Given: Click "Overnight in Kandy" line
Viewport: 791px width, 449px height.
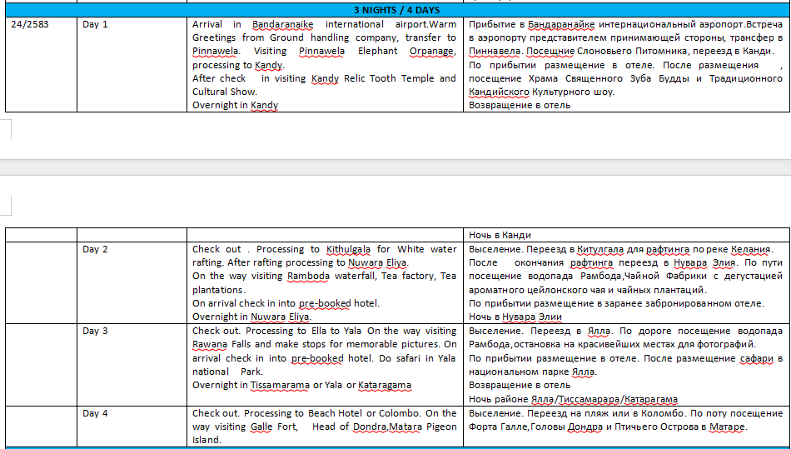Looking at the screenshot, I should (x=235, y=105).
